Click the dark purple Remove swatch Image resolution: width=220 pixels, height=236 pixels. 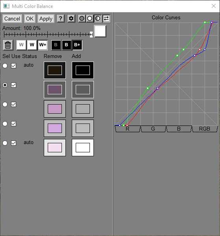(55, 90)
